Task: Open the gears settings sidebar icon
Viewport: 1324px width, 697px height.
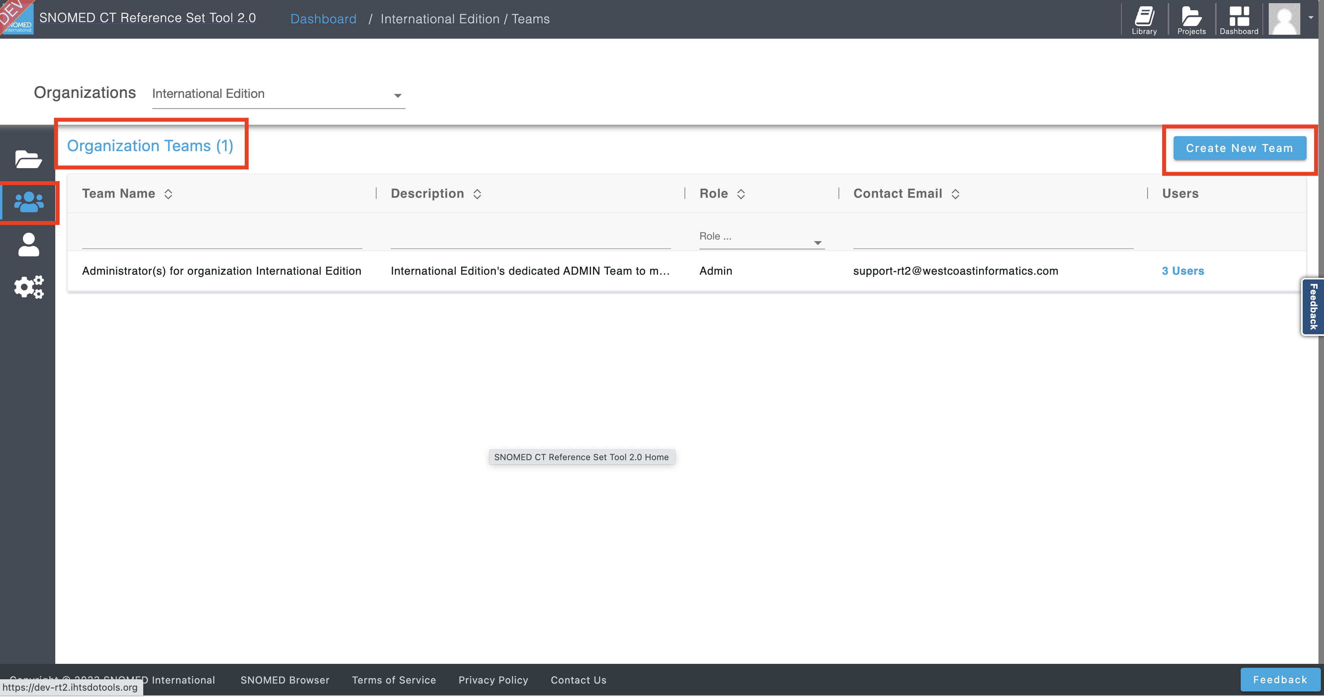Action: pos(29,287)
